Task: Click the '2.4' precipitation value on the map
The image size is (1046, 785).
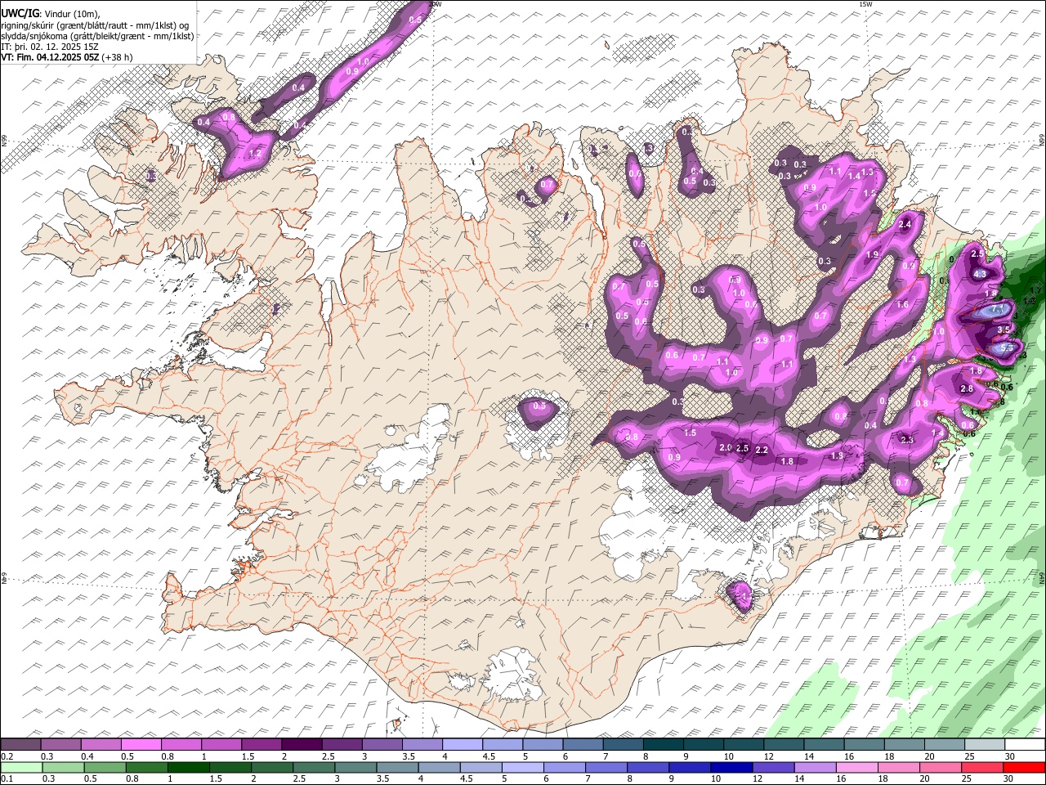Action: coord(905,224)
